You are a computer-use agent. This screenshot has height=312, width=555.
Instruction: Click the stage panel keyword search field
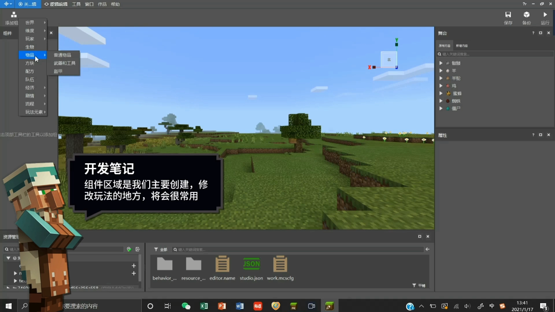[x=495, y=54]
